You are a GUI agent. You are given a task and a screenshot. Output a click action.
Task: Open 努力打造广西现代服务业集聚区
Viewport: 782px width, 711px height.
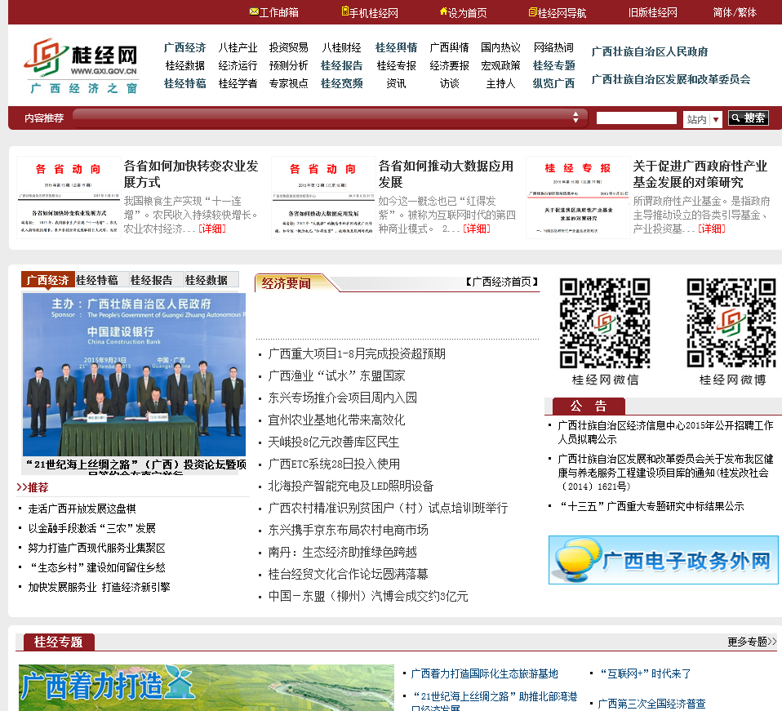click(97, 548)
